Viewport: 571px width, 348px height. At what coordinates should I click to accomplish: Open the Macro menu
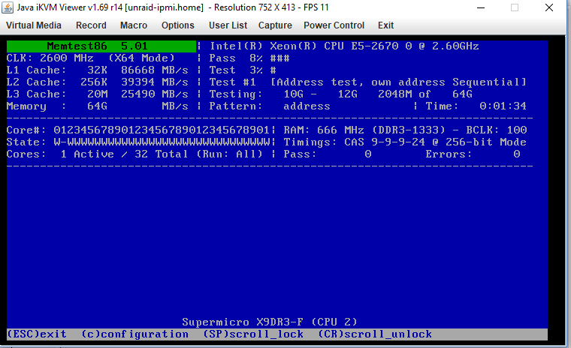click(134, 25)
